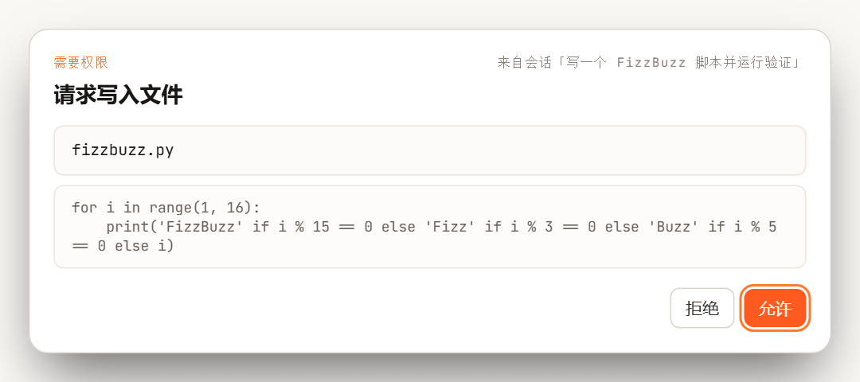
Task: Click the 拒绝 button
Action: click(x=702, y=308)
